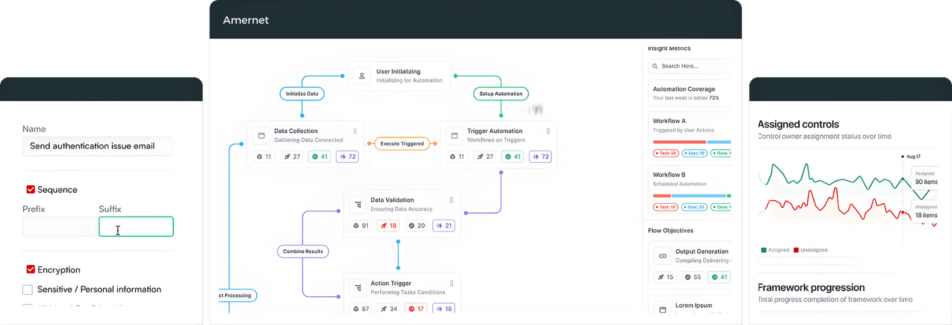This screenshot has width=952, height=325.
Task: Click the Action Trigger node's branch icon
Action: tap(358, 287)
